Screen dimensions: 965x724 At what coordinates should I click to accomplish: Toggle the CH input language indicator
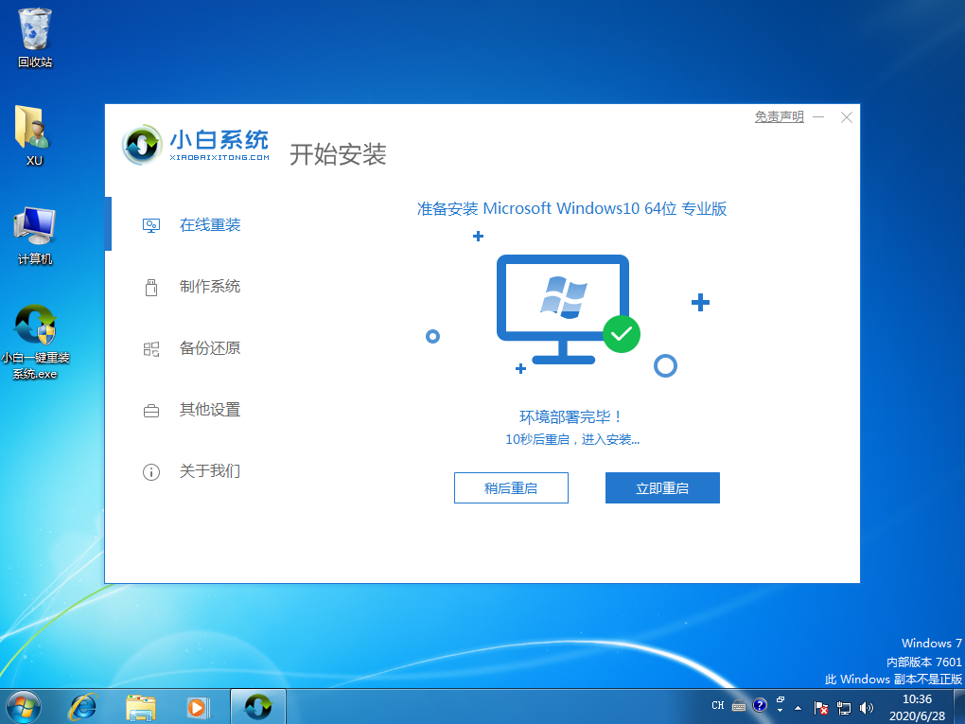(718, 706)
